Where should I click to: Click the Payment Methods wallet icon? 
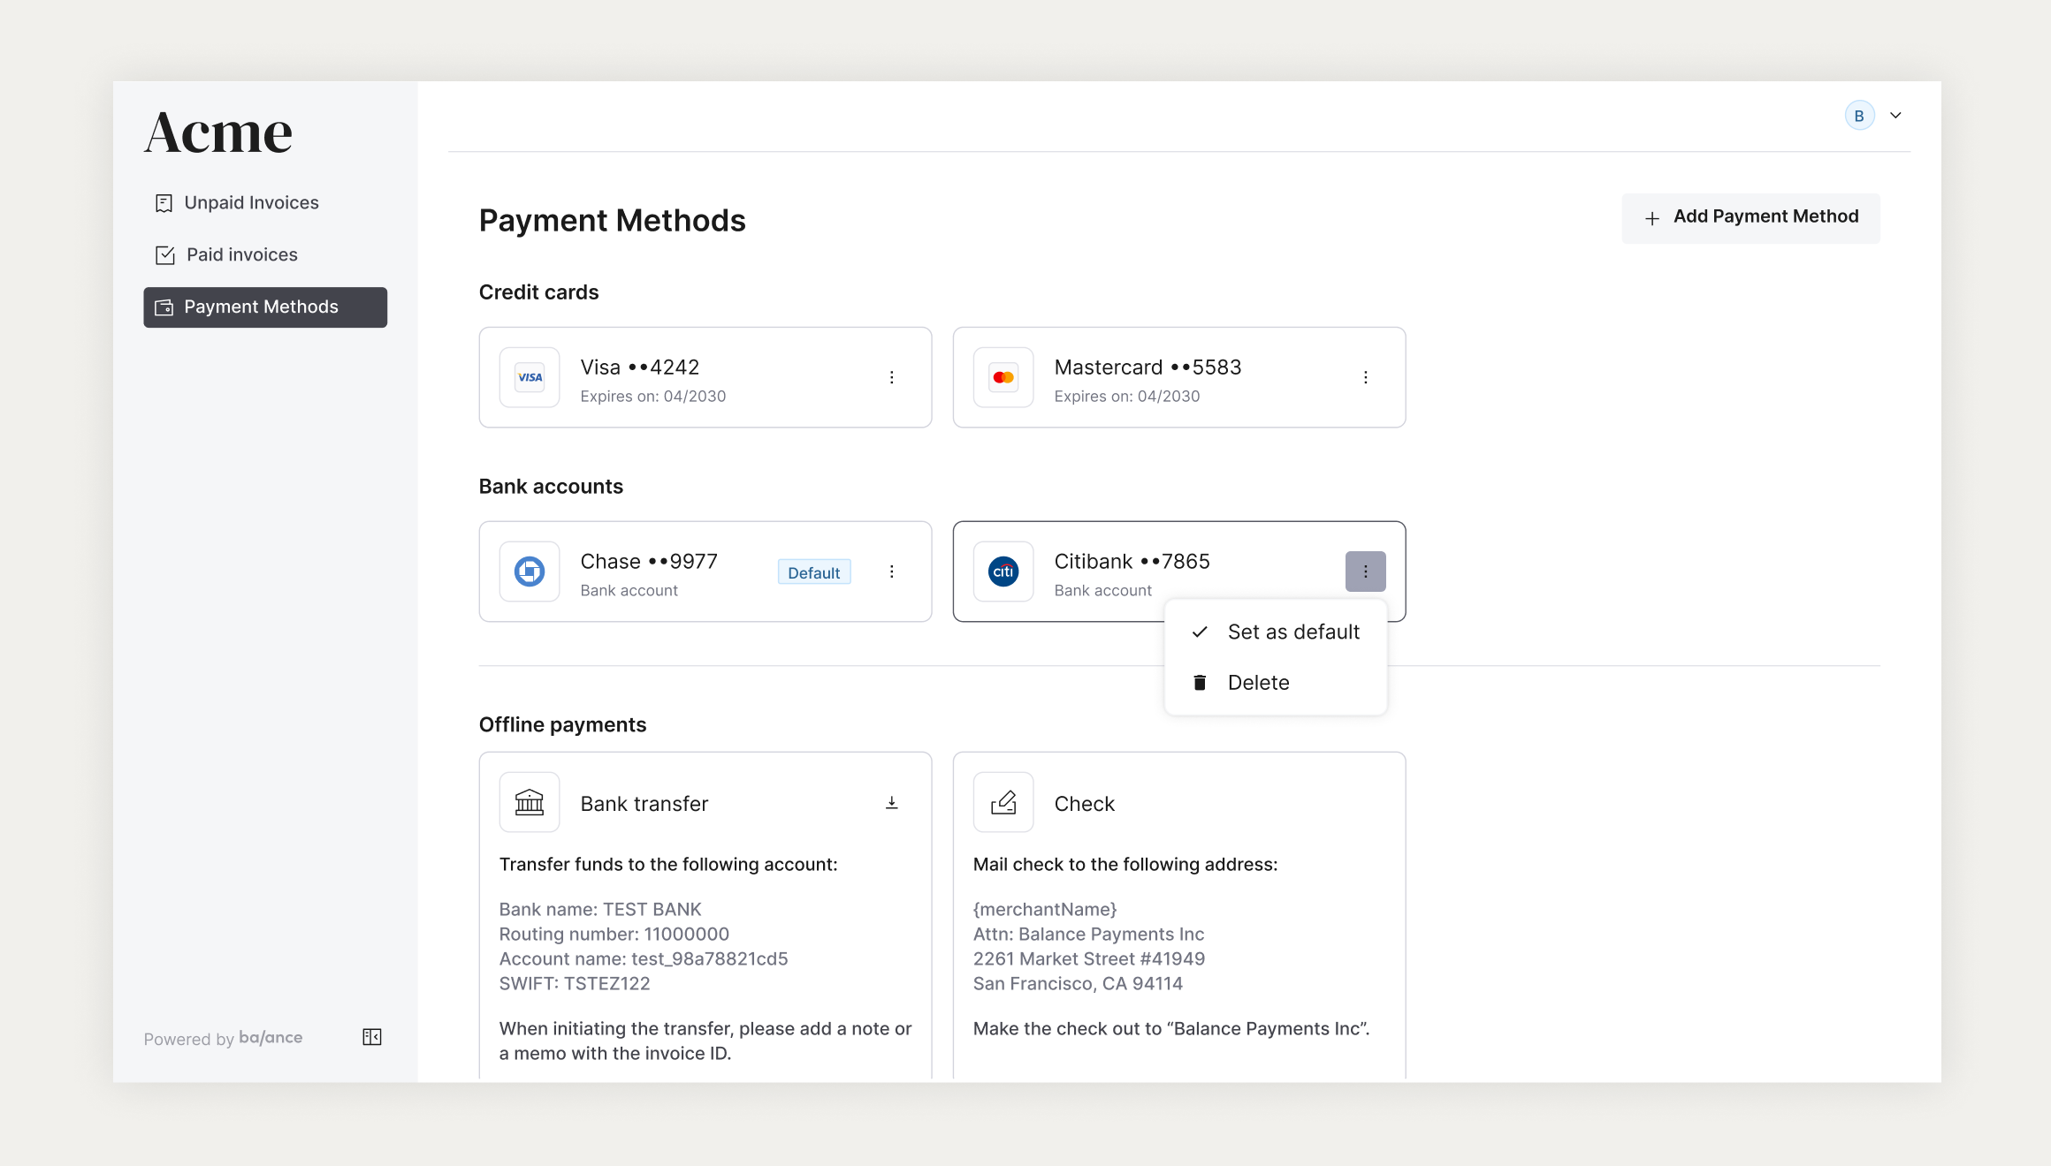tap(164, 307)
